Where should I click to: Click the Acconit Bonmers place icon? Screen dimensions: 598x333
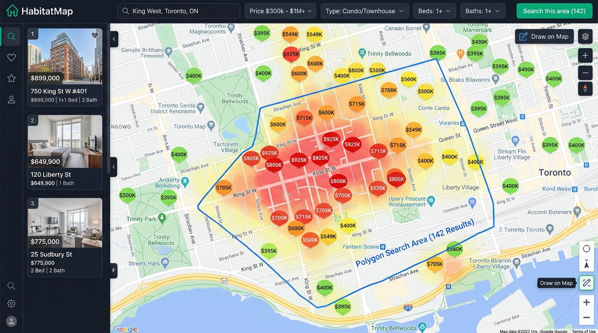coord(577,211)
